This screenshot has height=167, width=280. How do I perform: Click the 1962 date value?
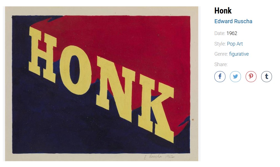coord(232,33)
